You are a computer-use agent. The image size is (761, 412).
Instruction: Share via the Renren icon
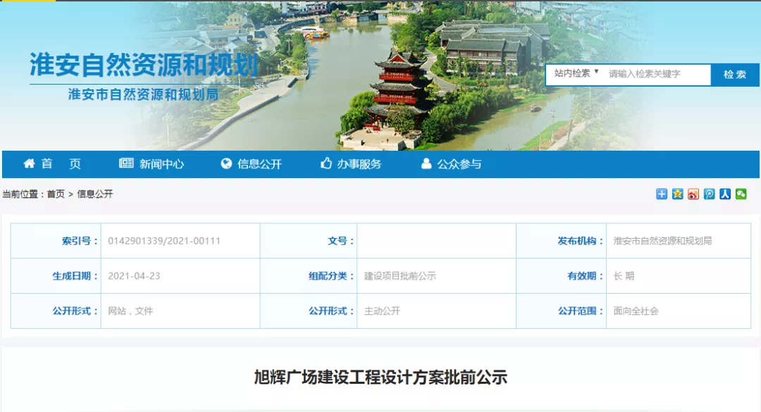(725, 194)
